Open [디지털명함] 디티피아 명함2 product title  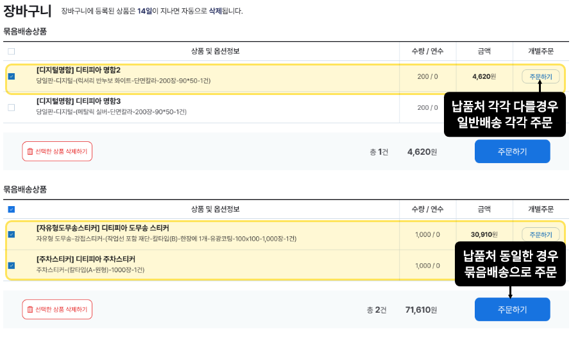pyautogui.click(x=78, y=70)
